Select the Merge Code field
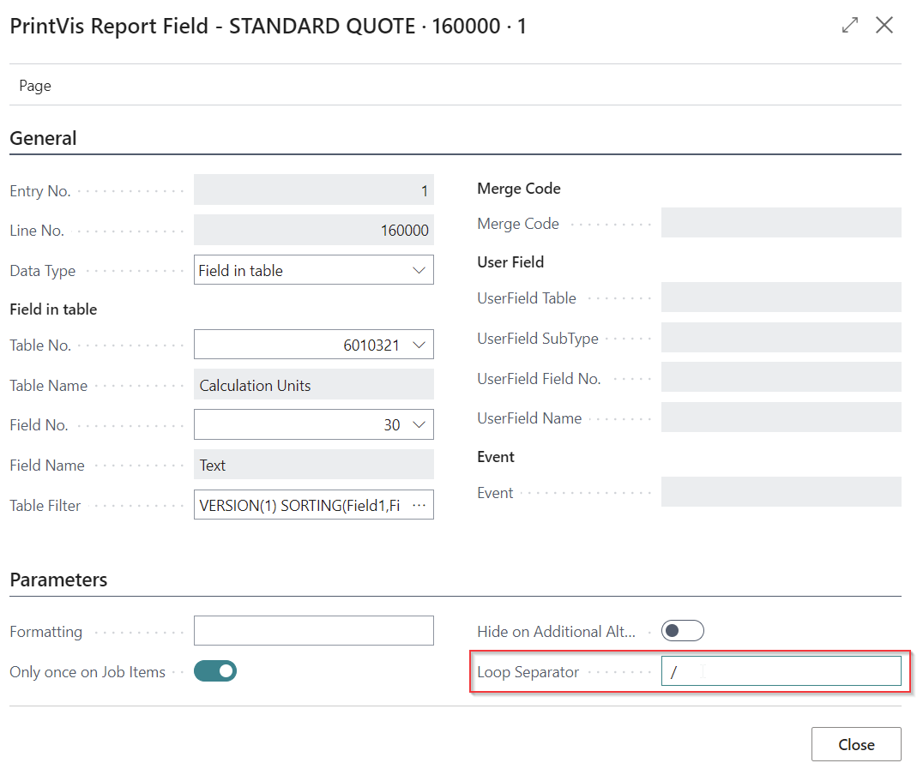 [781, 223]
